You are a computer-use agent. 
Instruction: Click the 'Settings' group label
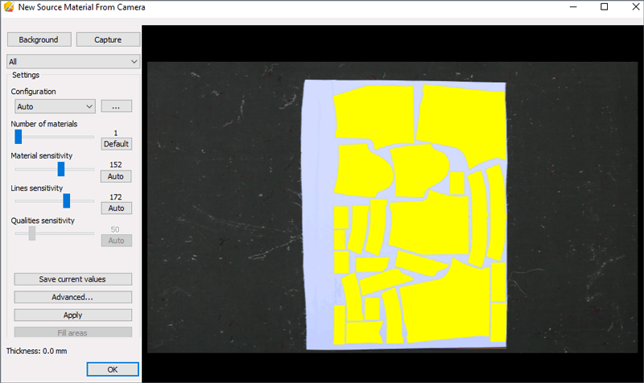[x=26, y=75]
